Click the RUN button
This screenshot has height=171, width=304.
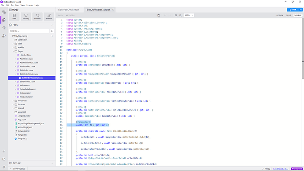click(293, 10)
